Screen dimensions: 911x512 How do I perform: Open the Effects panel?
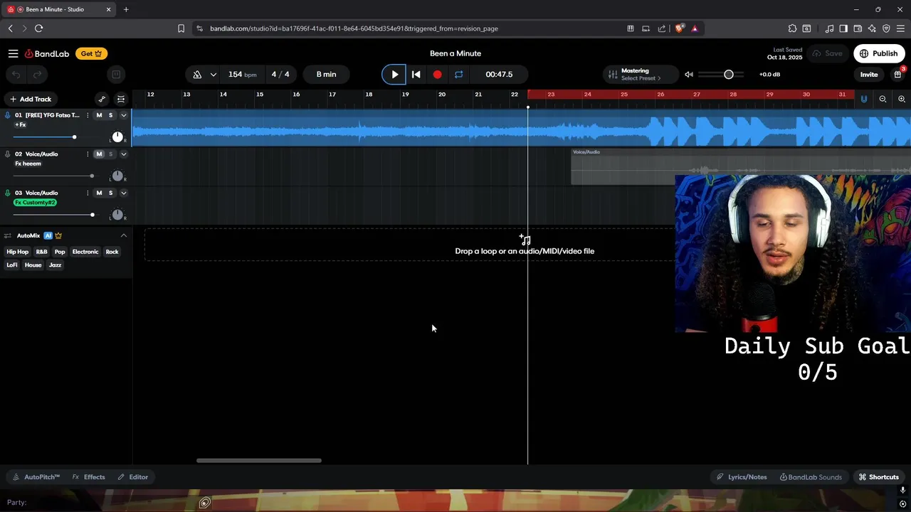pos(89,477)
